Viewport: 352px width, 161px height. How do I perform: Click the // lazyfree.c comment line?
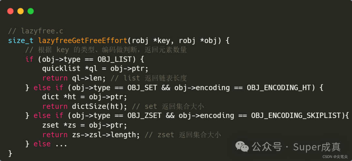click(36, 31)
